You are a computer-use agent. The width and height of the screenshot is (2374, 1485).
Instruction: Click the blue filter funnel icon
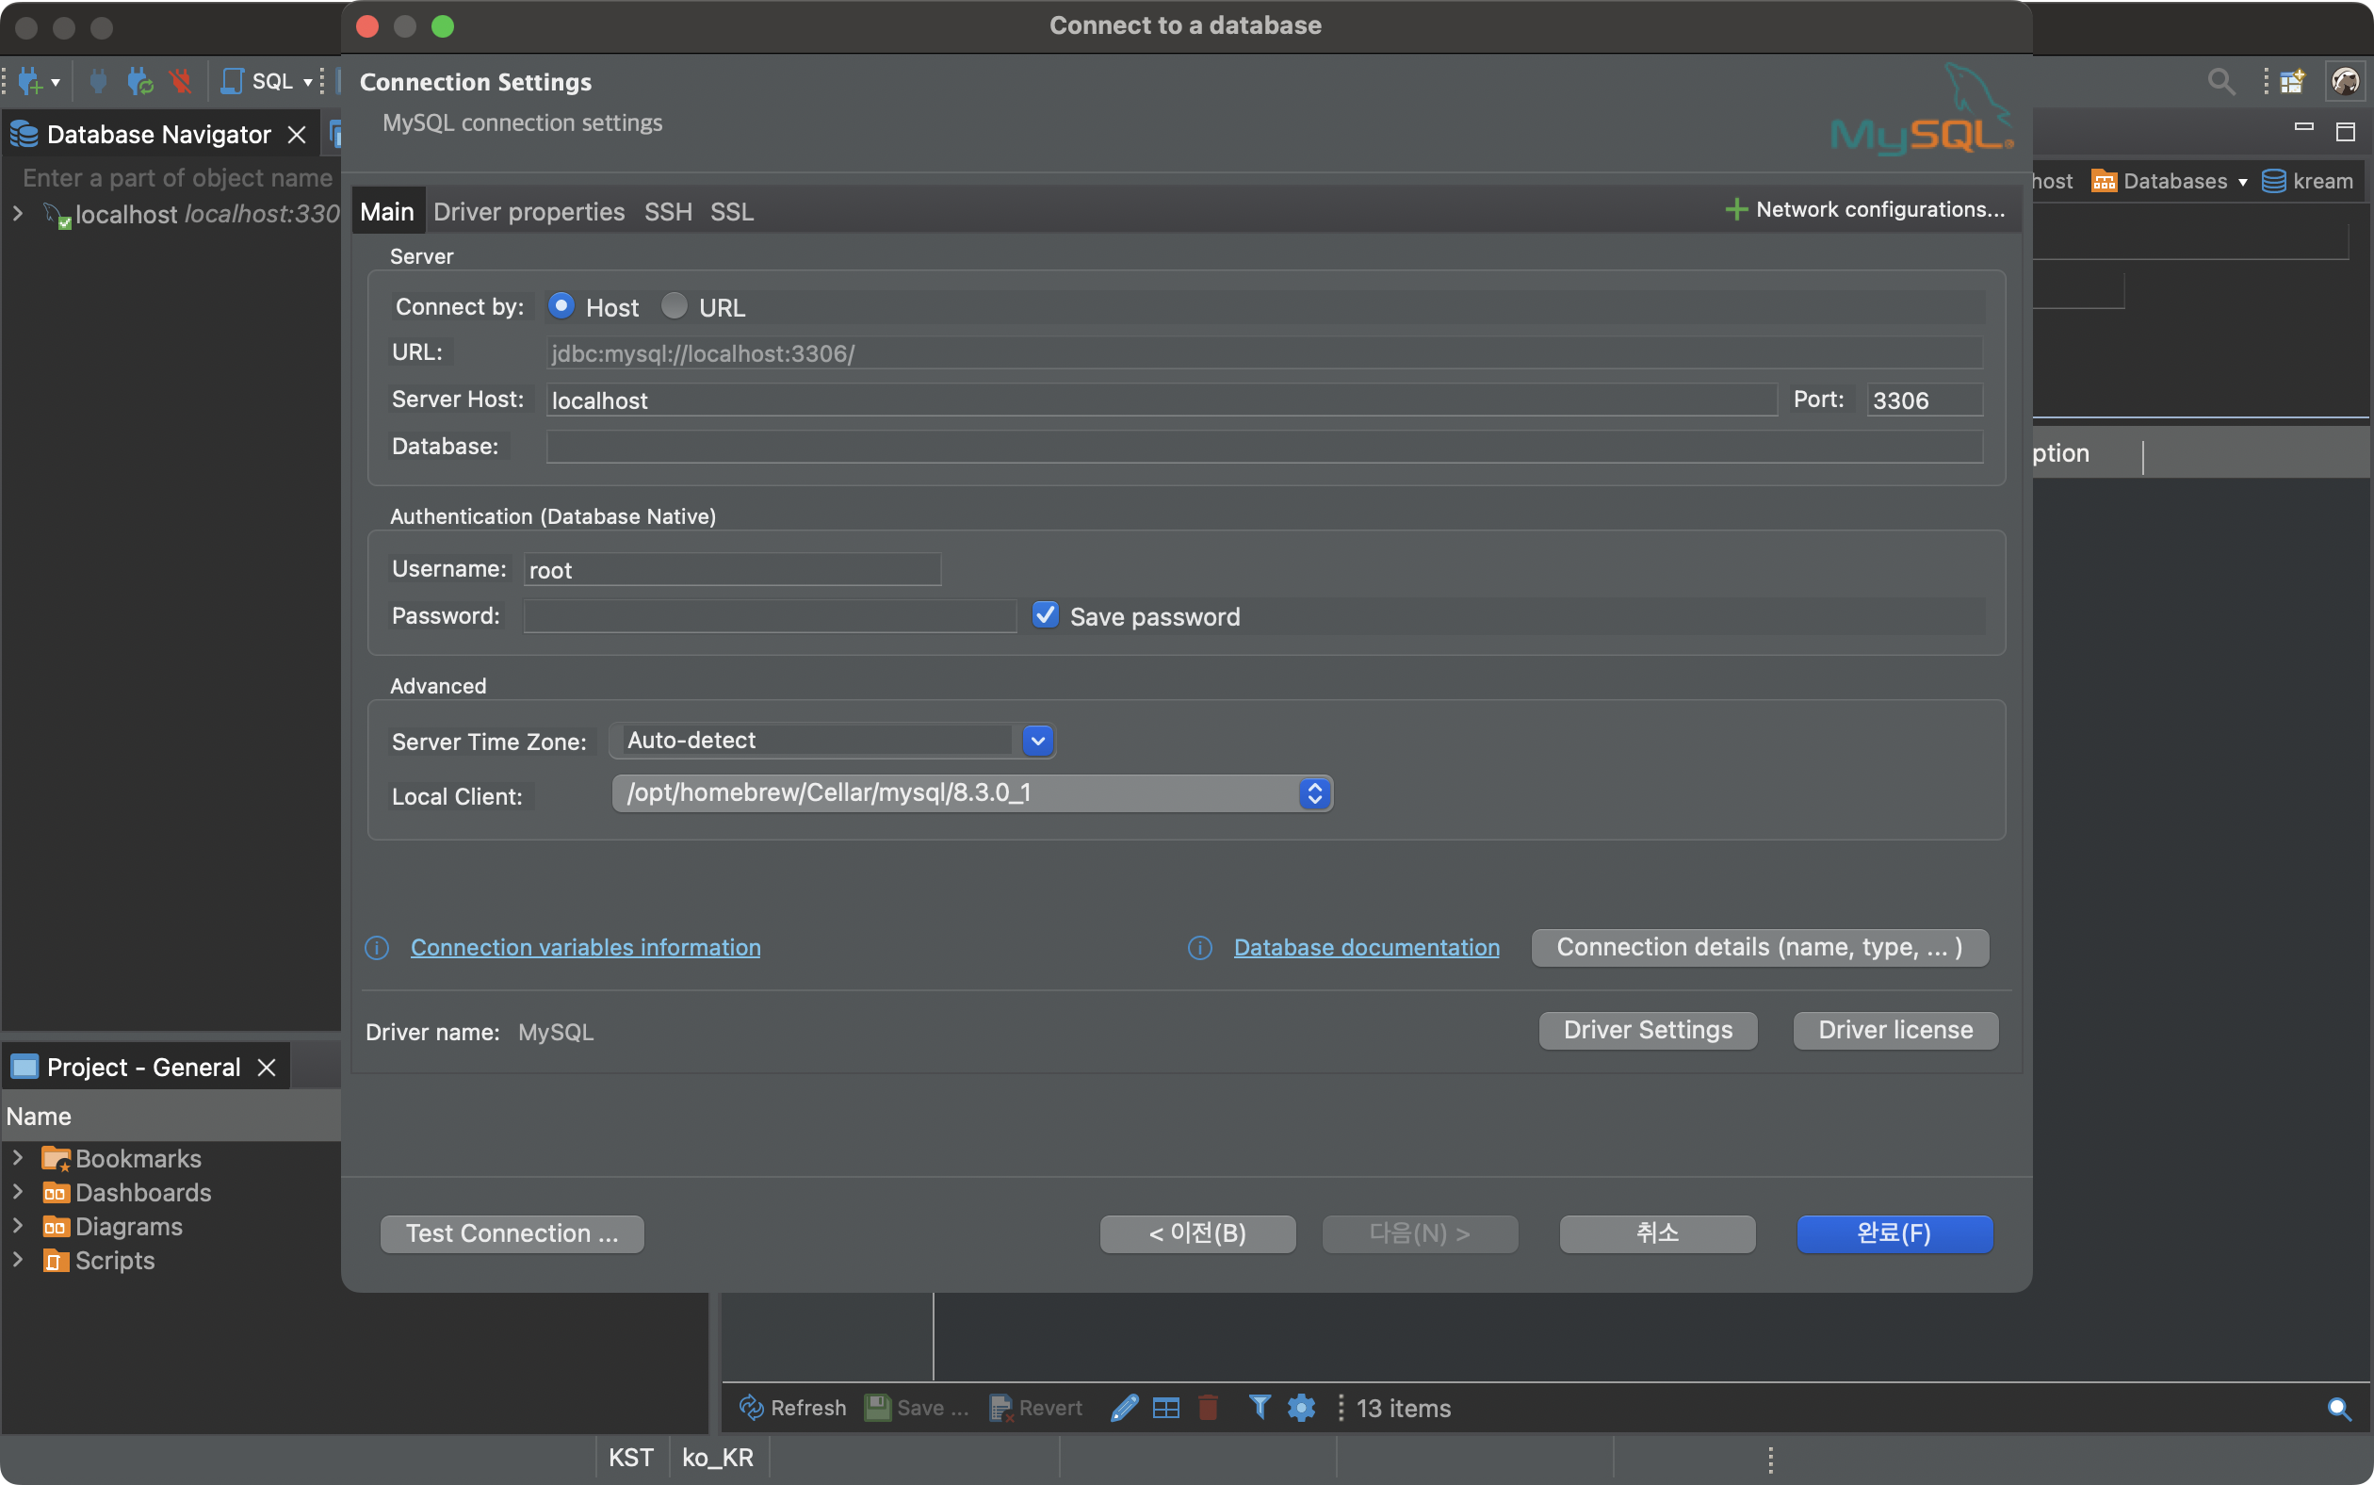1259,1408
